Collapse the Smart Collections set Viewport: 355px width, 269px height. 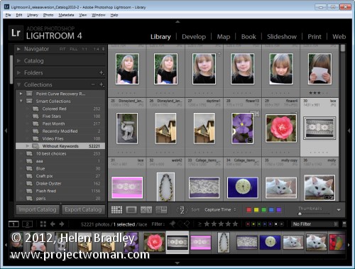click(x=21, y=101)
